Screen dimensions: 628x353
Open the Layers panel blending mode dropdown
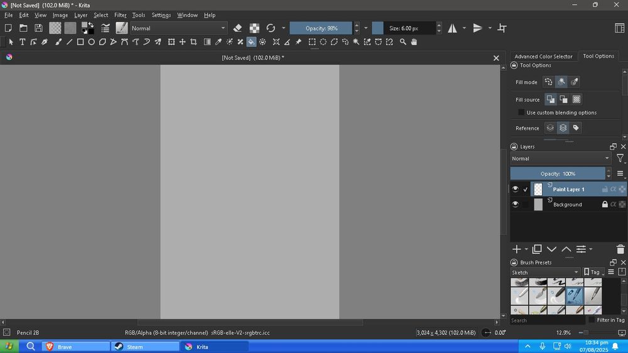coord(560,158)
